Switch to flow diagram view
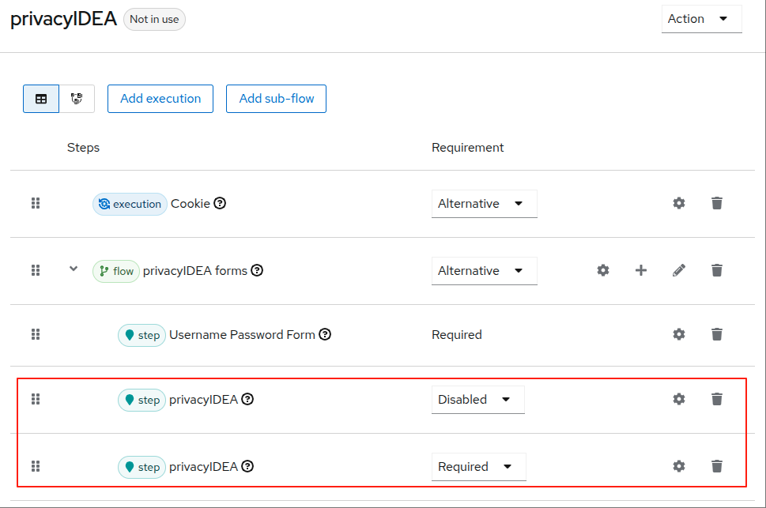This screenshot has width=766, height=508. pos(77,99)
